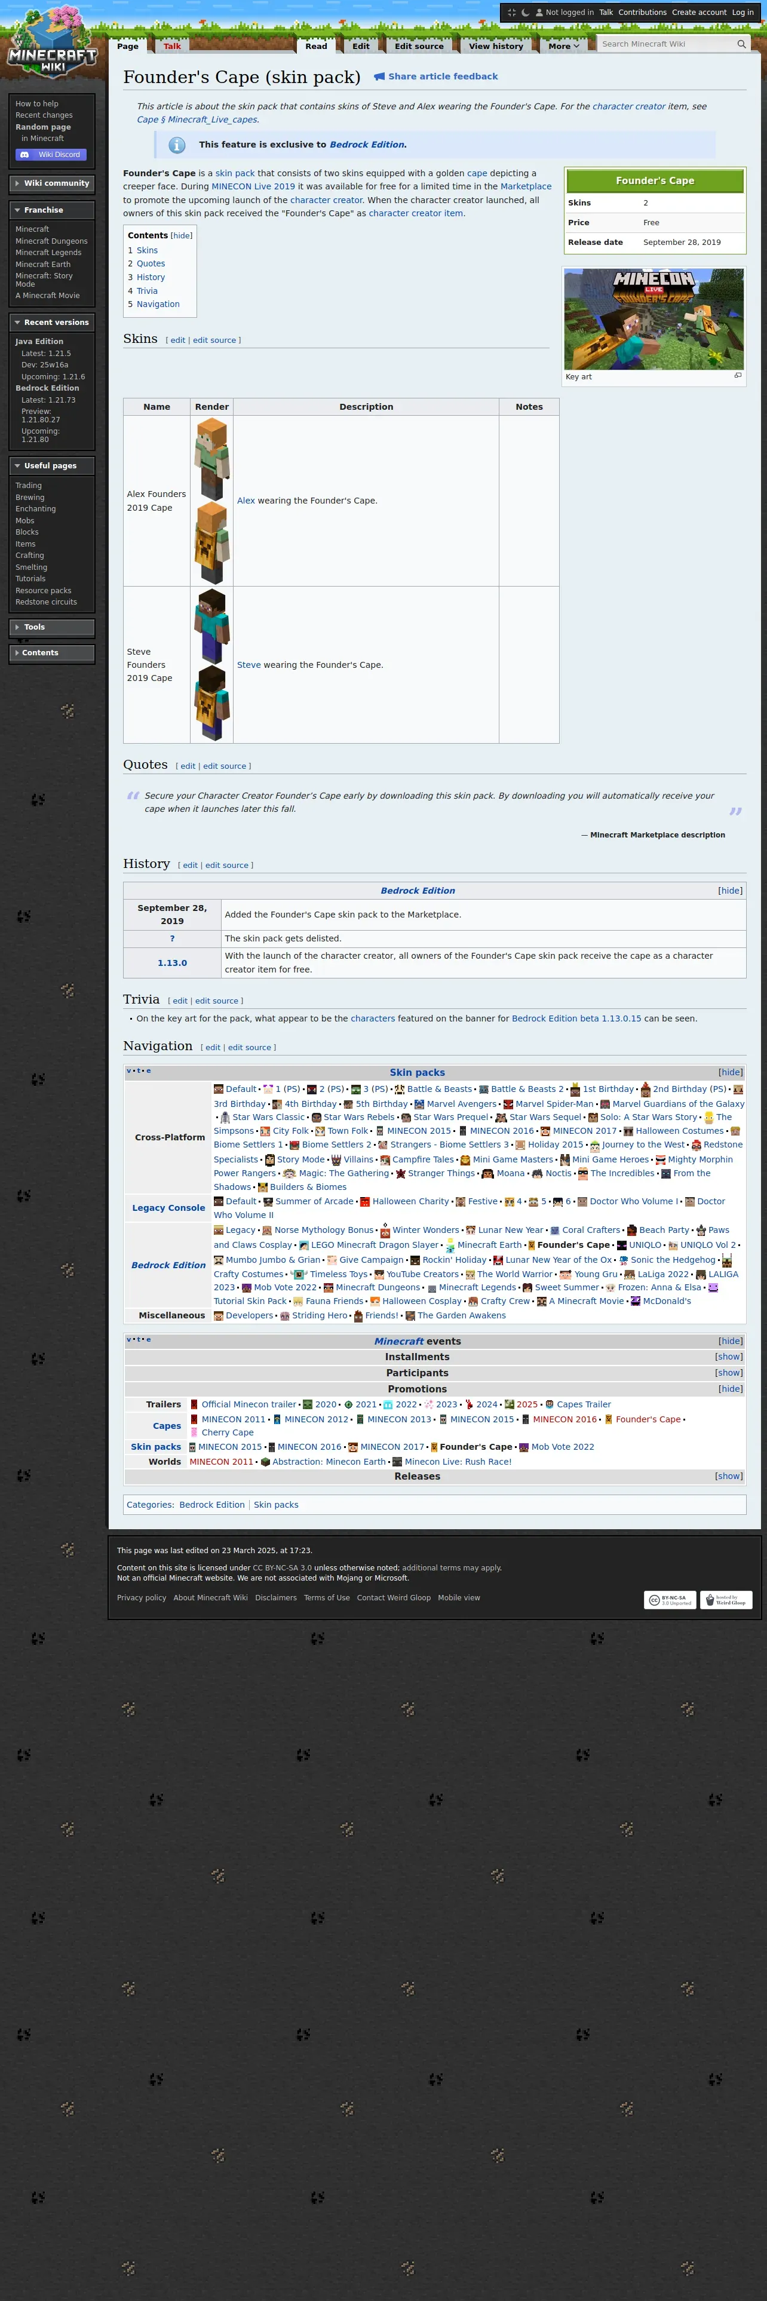Open the Privacy policy footer link
The image size is (767, 2301).
(141, 1598)
